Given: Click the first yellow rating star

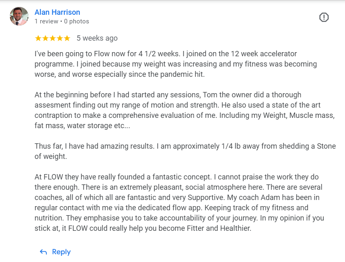Looking at the screenshot, I should pyautogui.click(x=38, y=38).
